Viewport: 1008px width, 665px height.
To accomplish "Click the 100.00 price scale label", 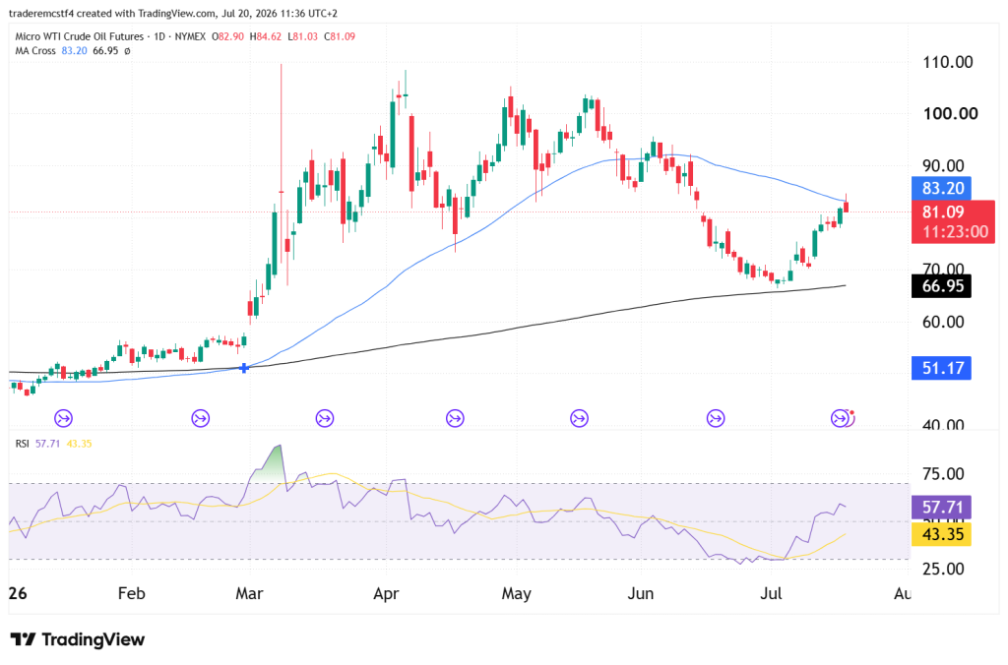I will point(950,114).
